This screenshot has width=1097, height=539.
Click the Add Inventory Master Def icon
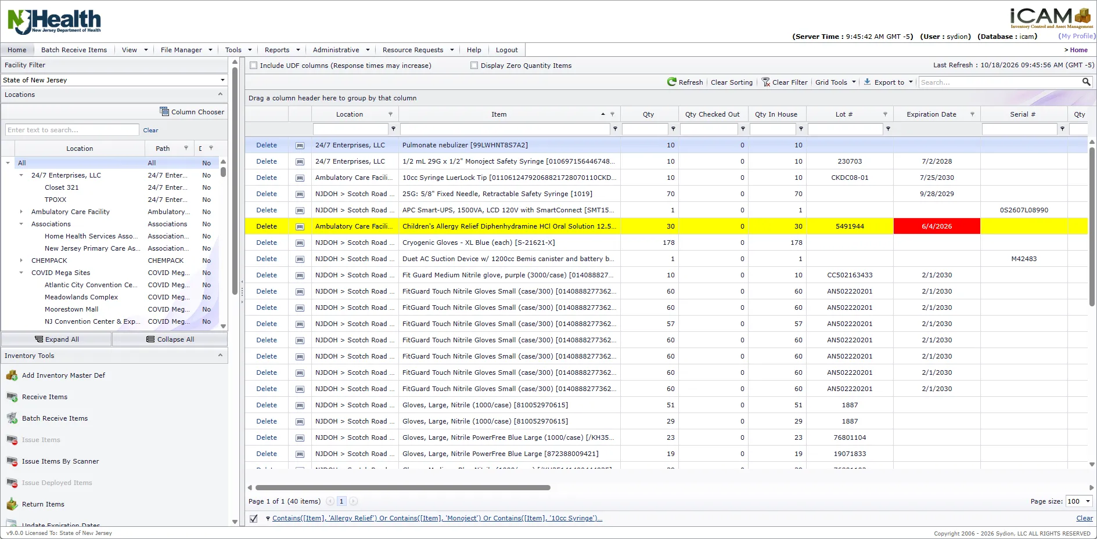[12, 375]
